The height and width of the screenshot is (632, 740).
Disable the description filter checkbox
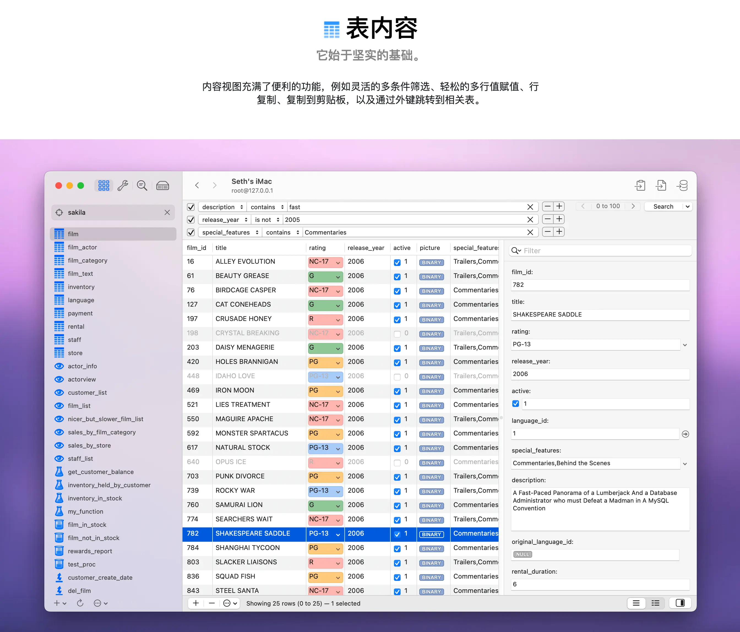pyautogui.click(x=191, y=207)
